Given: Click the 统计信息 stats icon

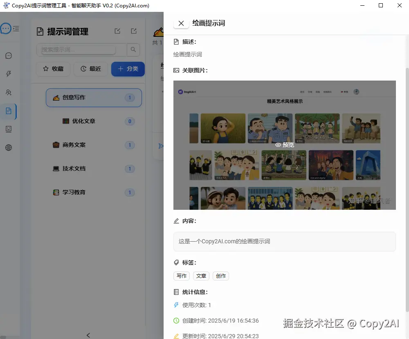Looking at the screenshot, I should tap(176, 292).
